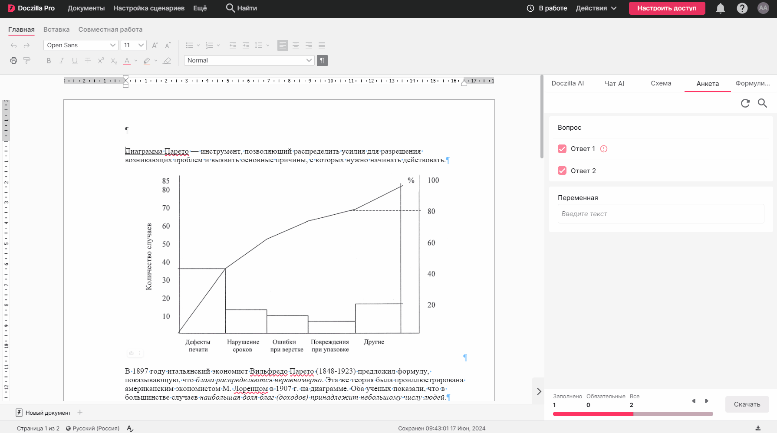Open the help question mark icon
Viewport: 777px width, 433px height.
pos(742,8)
